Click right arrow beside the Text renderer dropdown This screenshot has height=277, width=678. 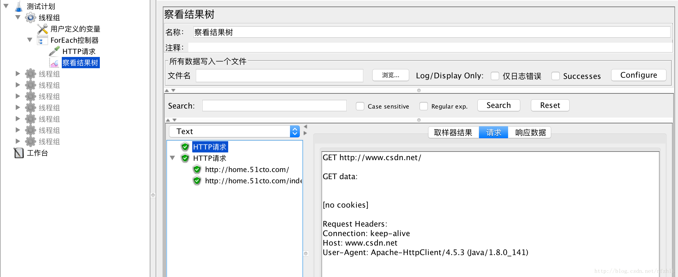coord(305,133)
